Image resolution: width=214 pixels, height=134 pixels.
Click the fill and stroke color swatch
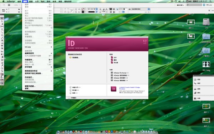click(x=2, y=74)
